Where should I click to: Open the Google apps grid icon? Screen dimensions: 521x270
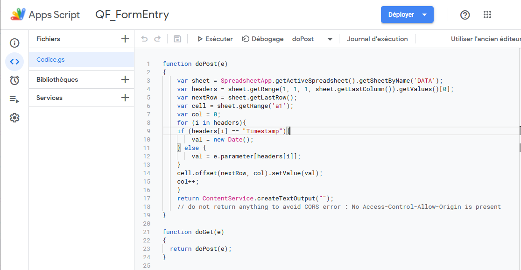[x=487, y=15]
